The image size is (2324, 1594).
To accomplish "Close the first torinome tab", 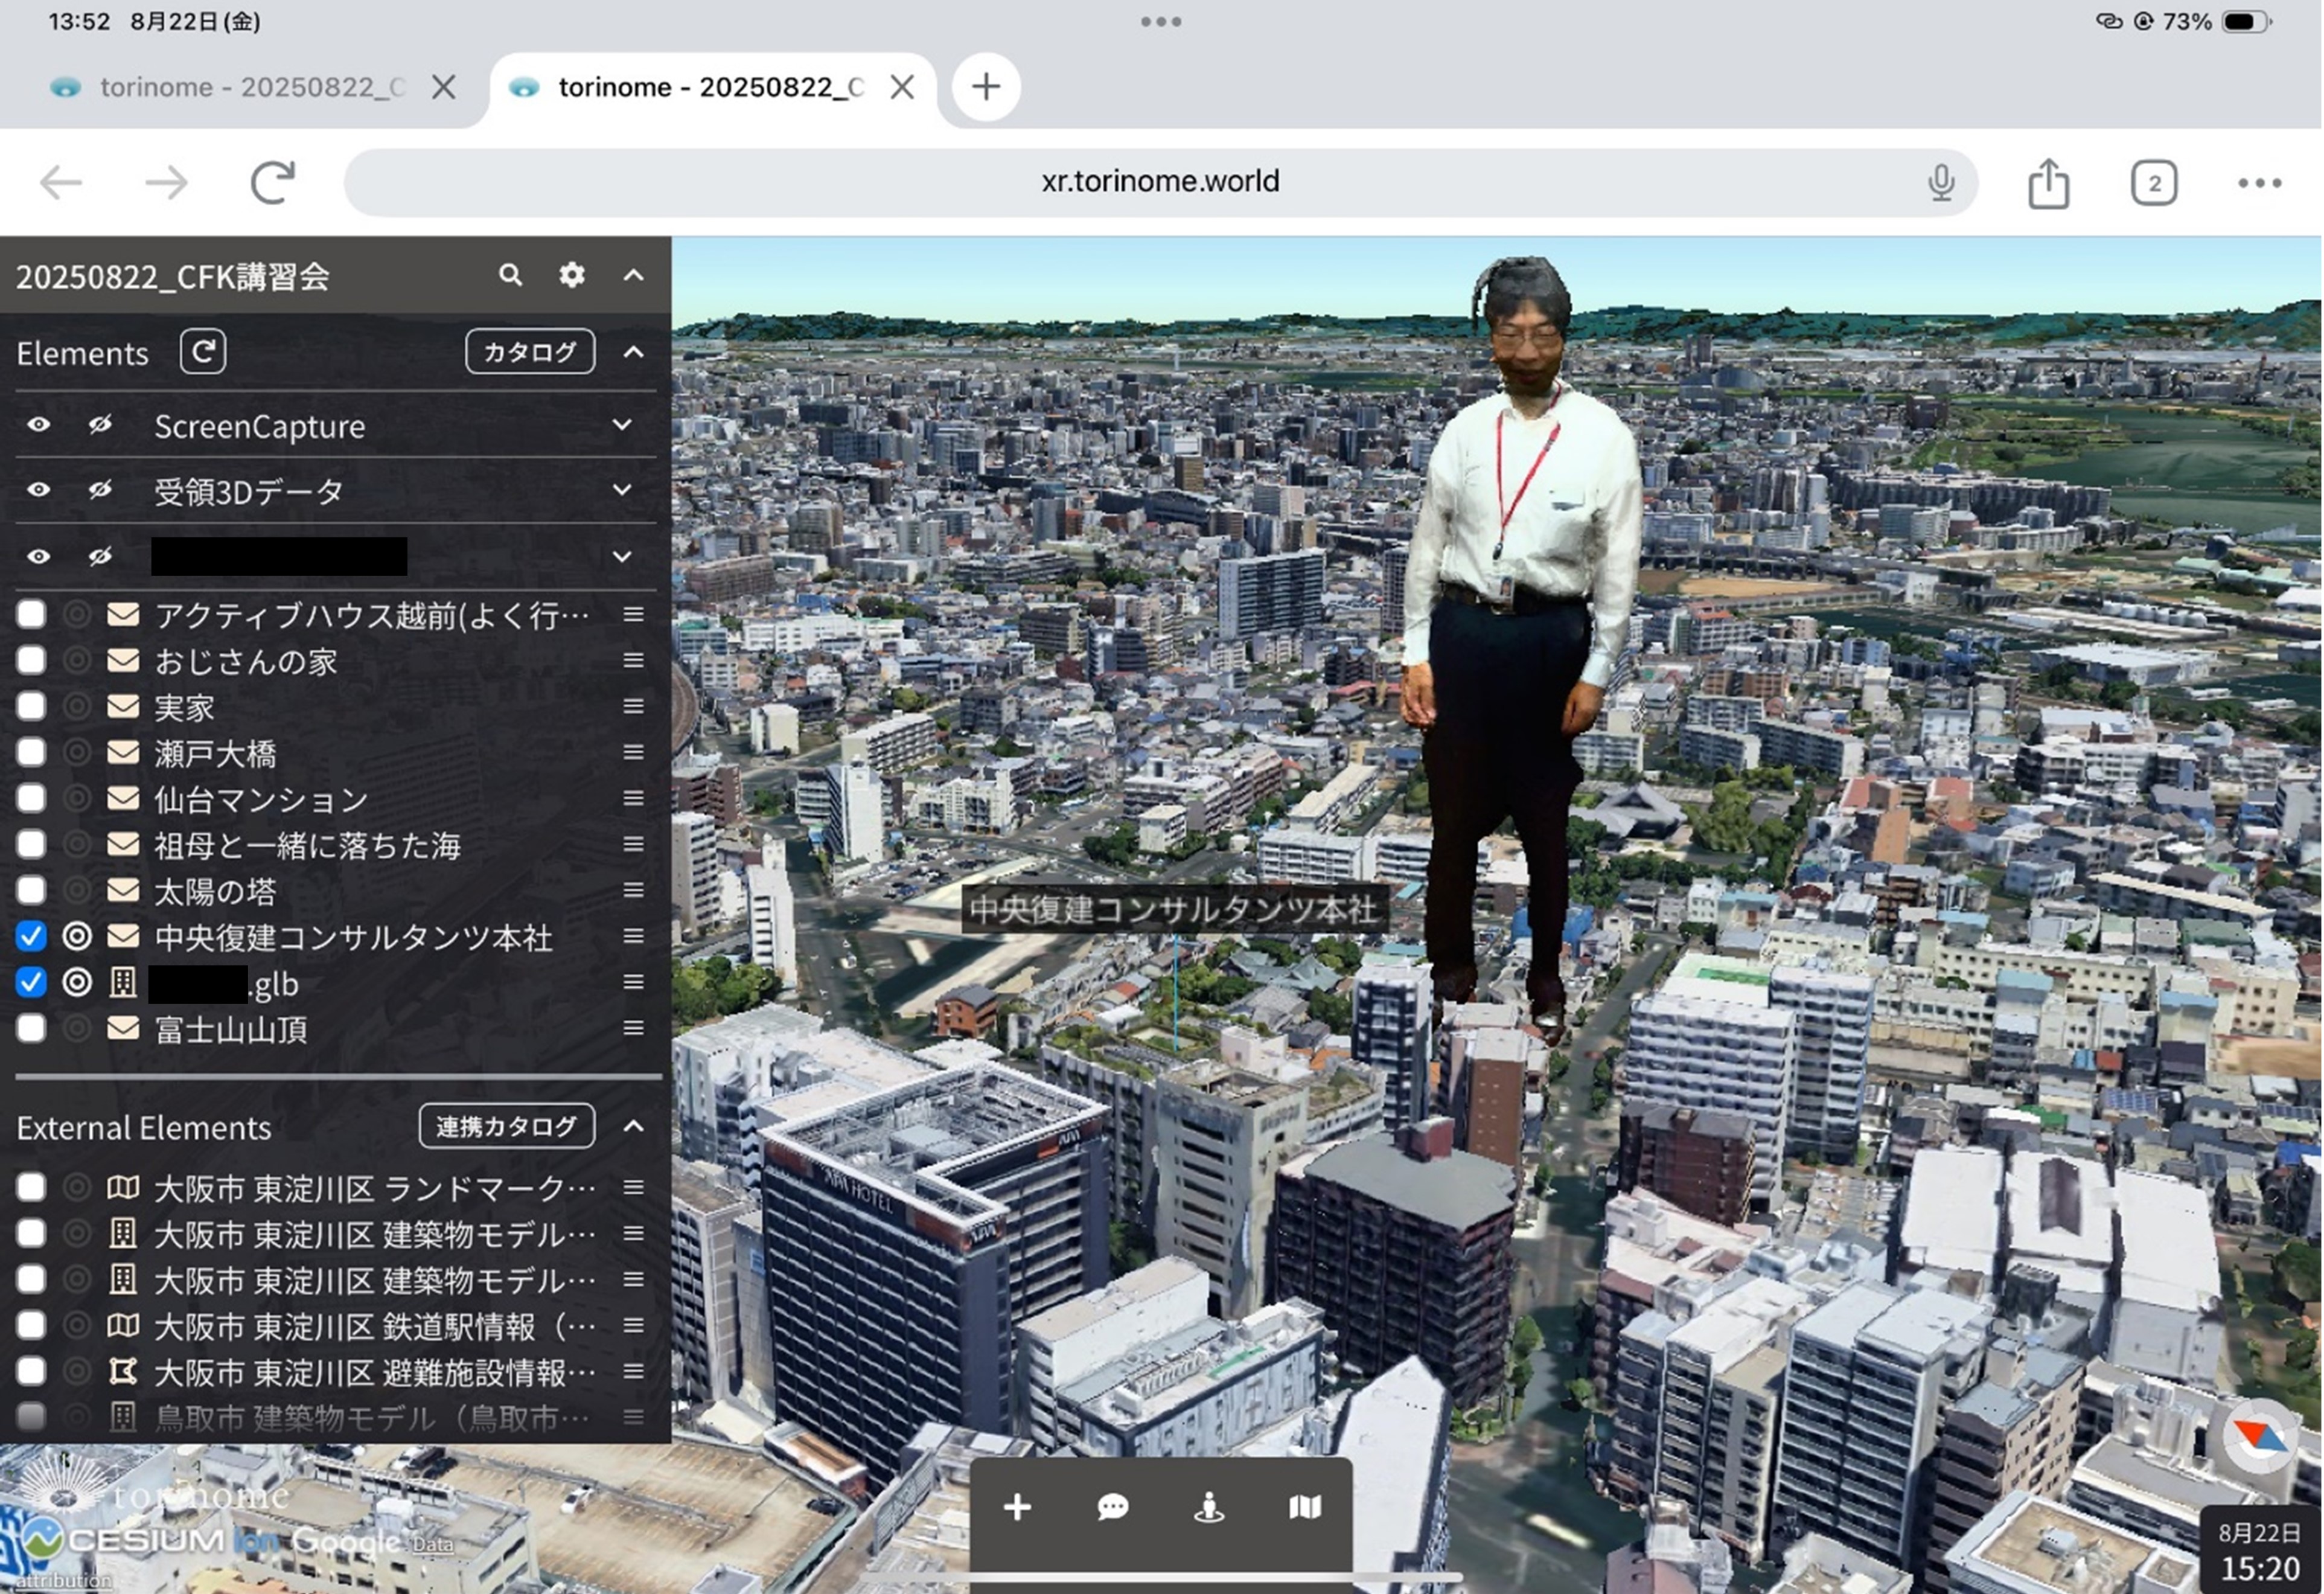I will [444, 88].
